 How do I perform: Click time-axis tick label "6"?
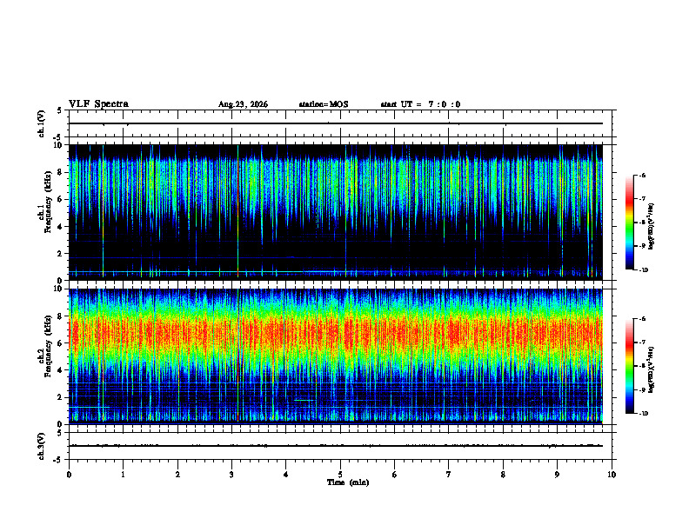click(x=395, y=475)
